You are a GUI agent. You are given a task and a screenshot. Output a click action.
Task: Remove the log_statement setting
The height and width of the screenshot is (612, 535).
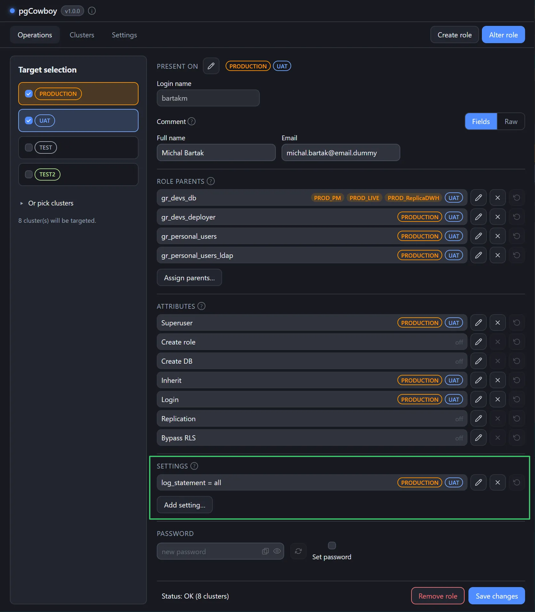pos(498,483)
